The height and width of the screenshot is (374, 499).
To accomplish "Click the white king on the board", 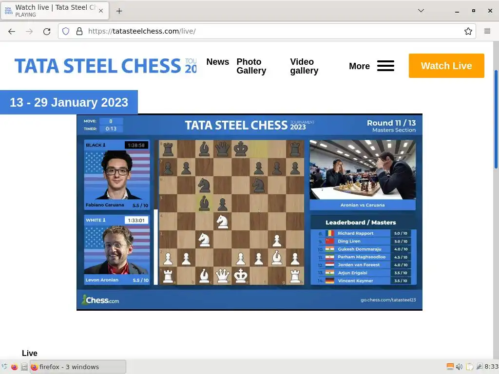I will tap(241, 276).
